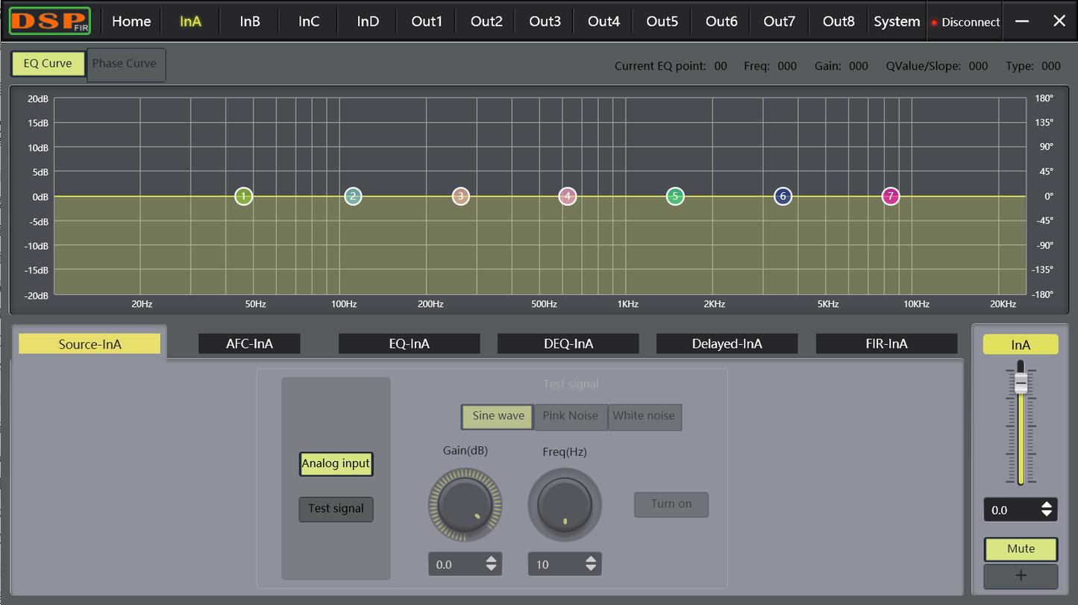Show the Phase Curve view

[125, 64]
